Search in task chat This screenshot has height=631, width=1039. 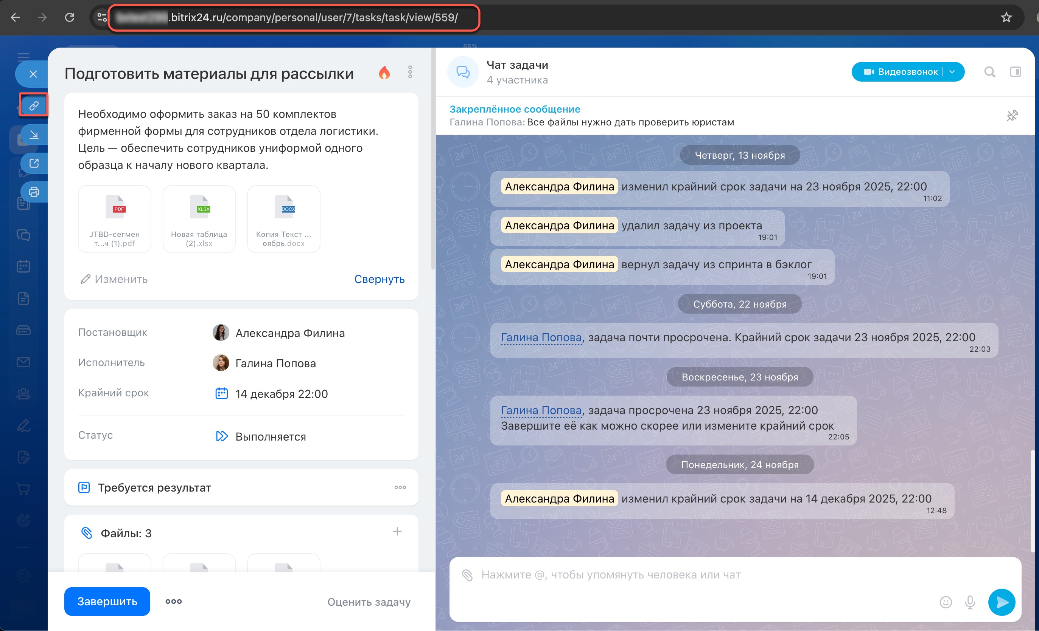pyautogui.click(x=989, y=72)
